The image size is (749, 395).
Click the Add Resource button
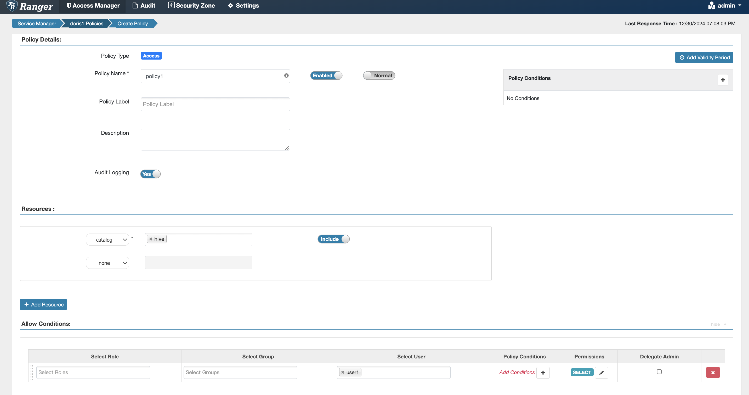pos(43,304)
